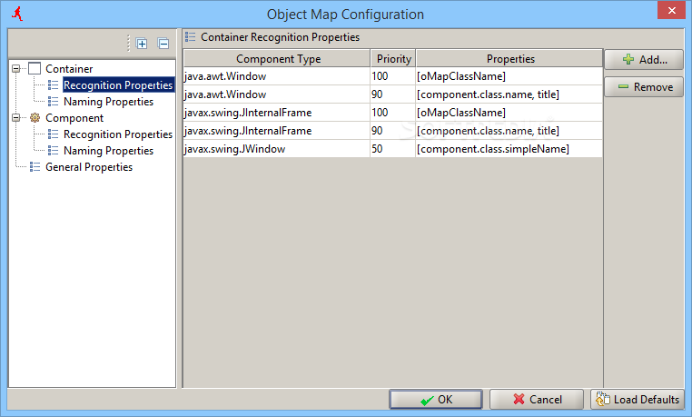Select java.awt.Window row with priority 90

click(393, 94)
